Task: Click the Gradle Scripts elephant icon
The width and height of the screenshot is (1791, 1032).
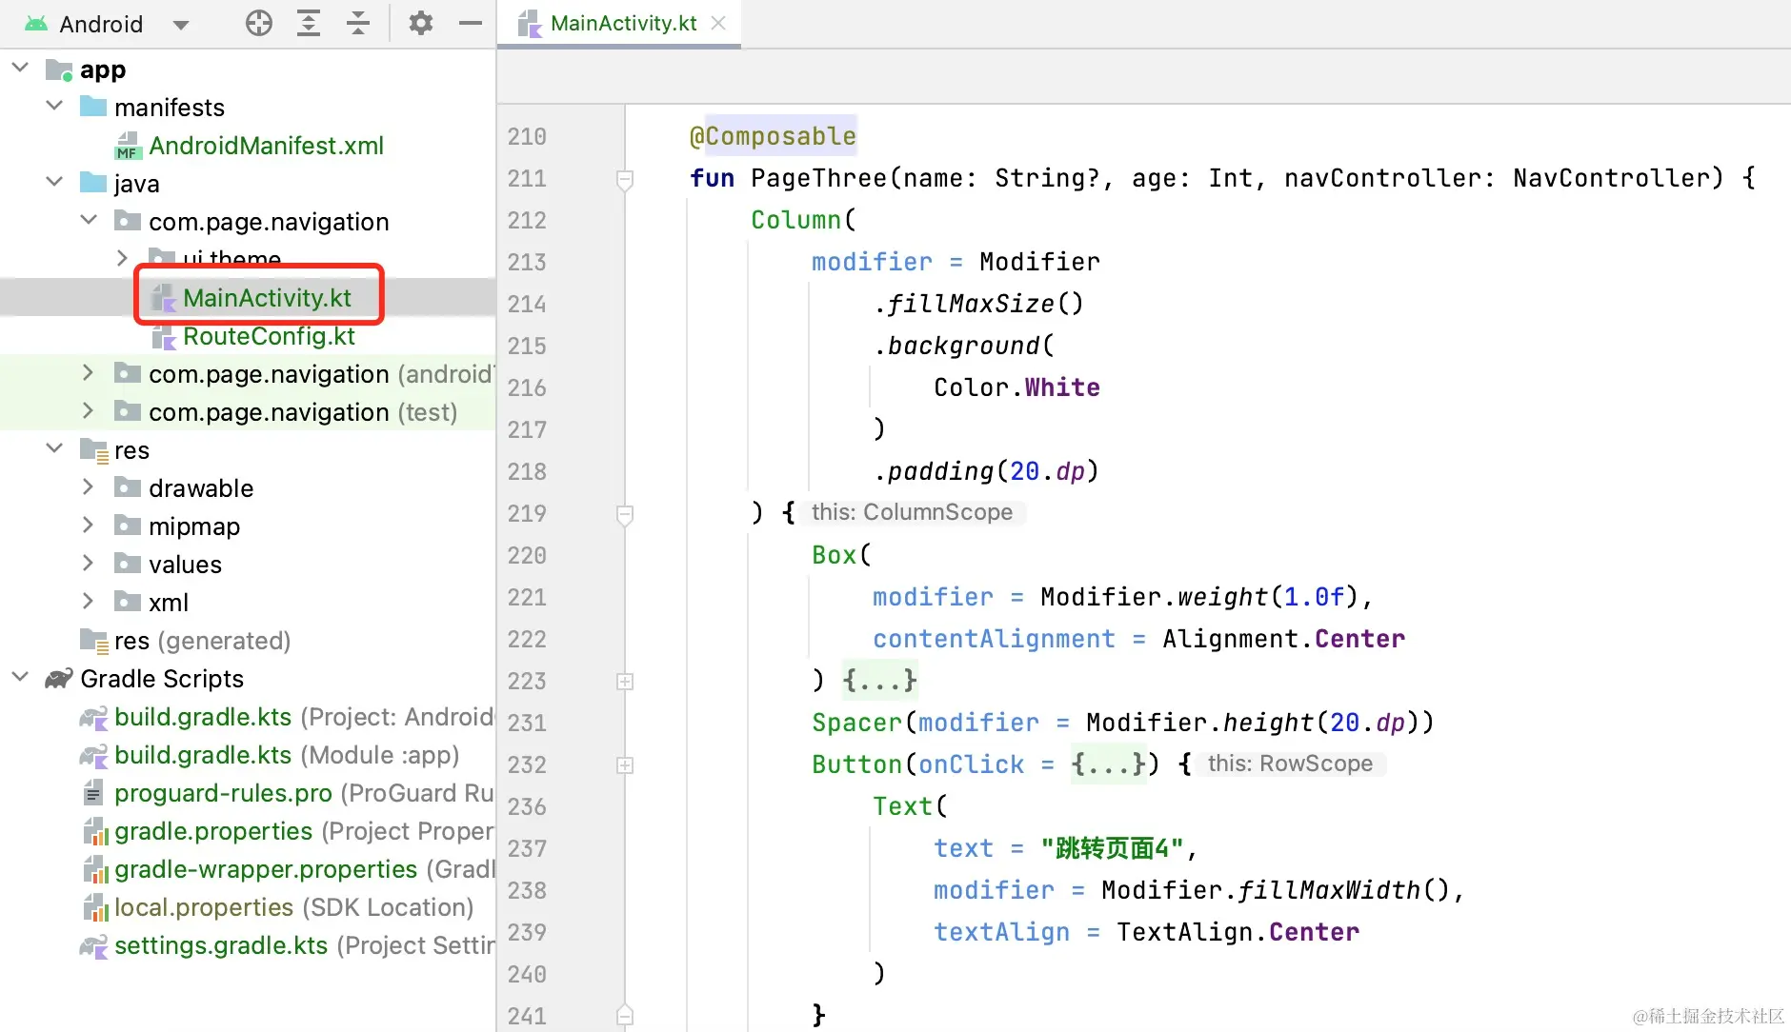Action: pyautogui.click(x=59, y=679)
